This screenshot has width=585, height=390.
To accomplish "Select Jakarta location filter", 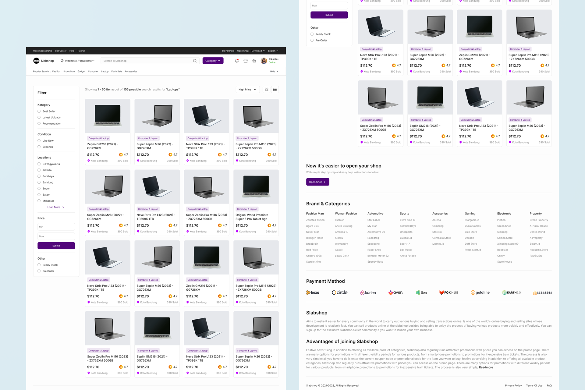I will [x=39, y=170].
